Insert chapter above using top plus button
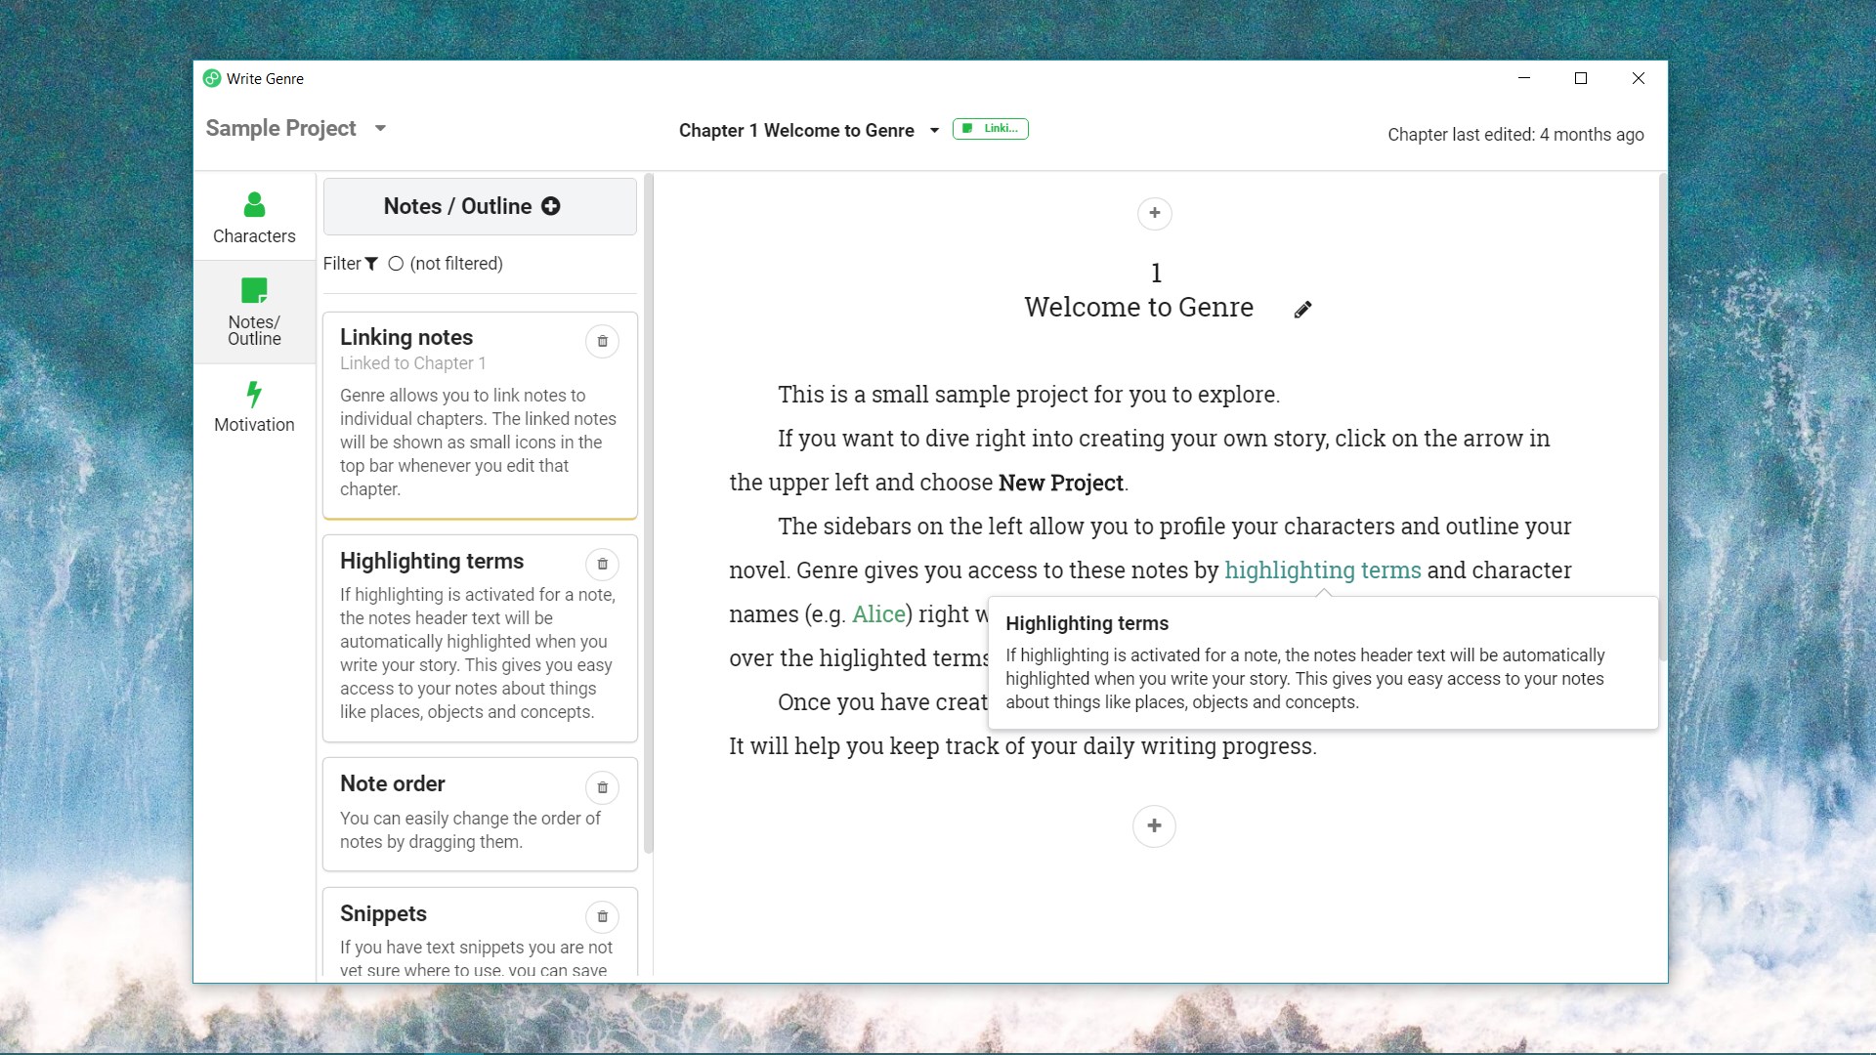 [x=1154, y=213]
